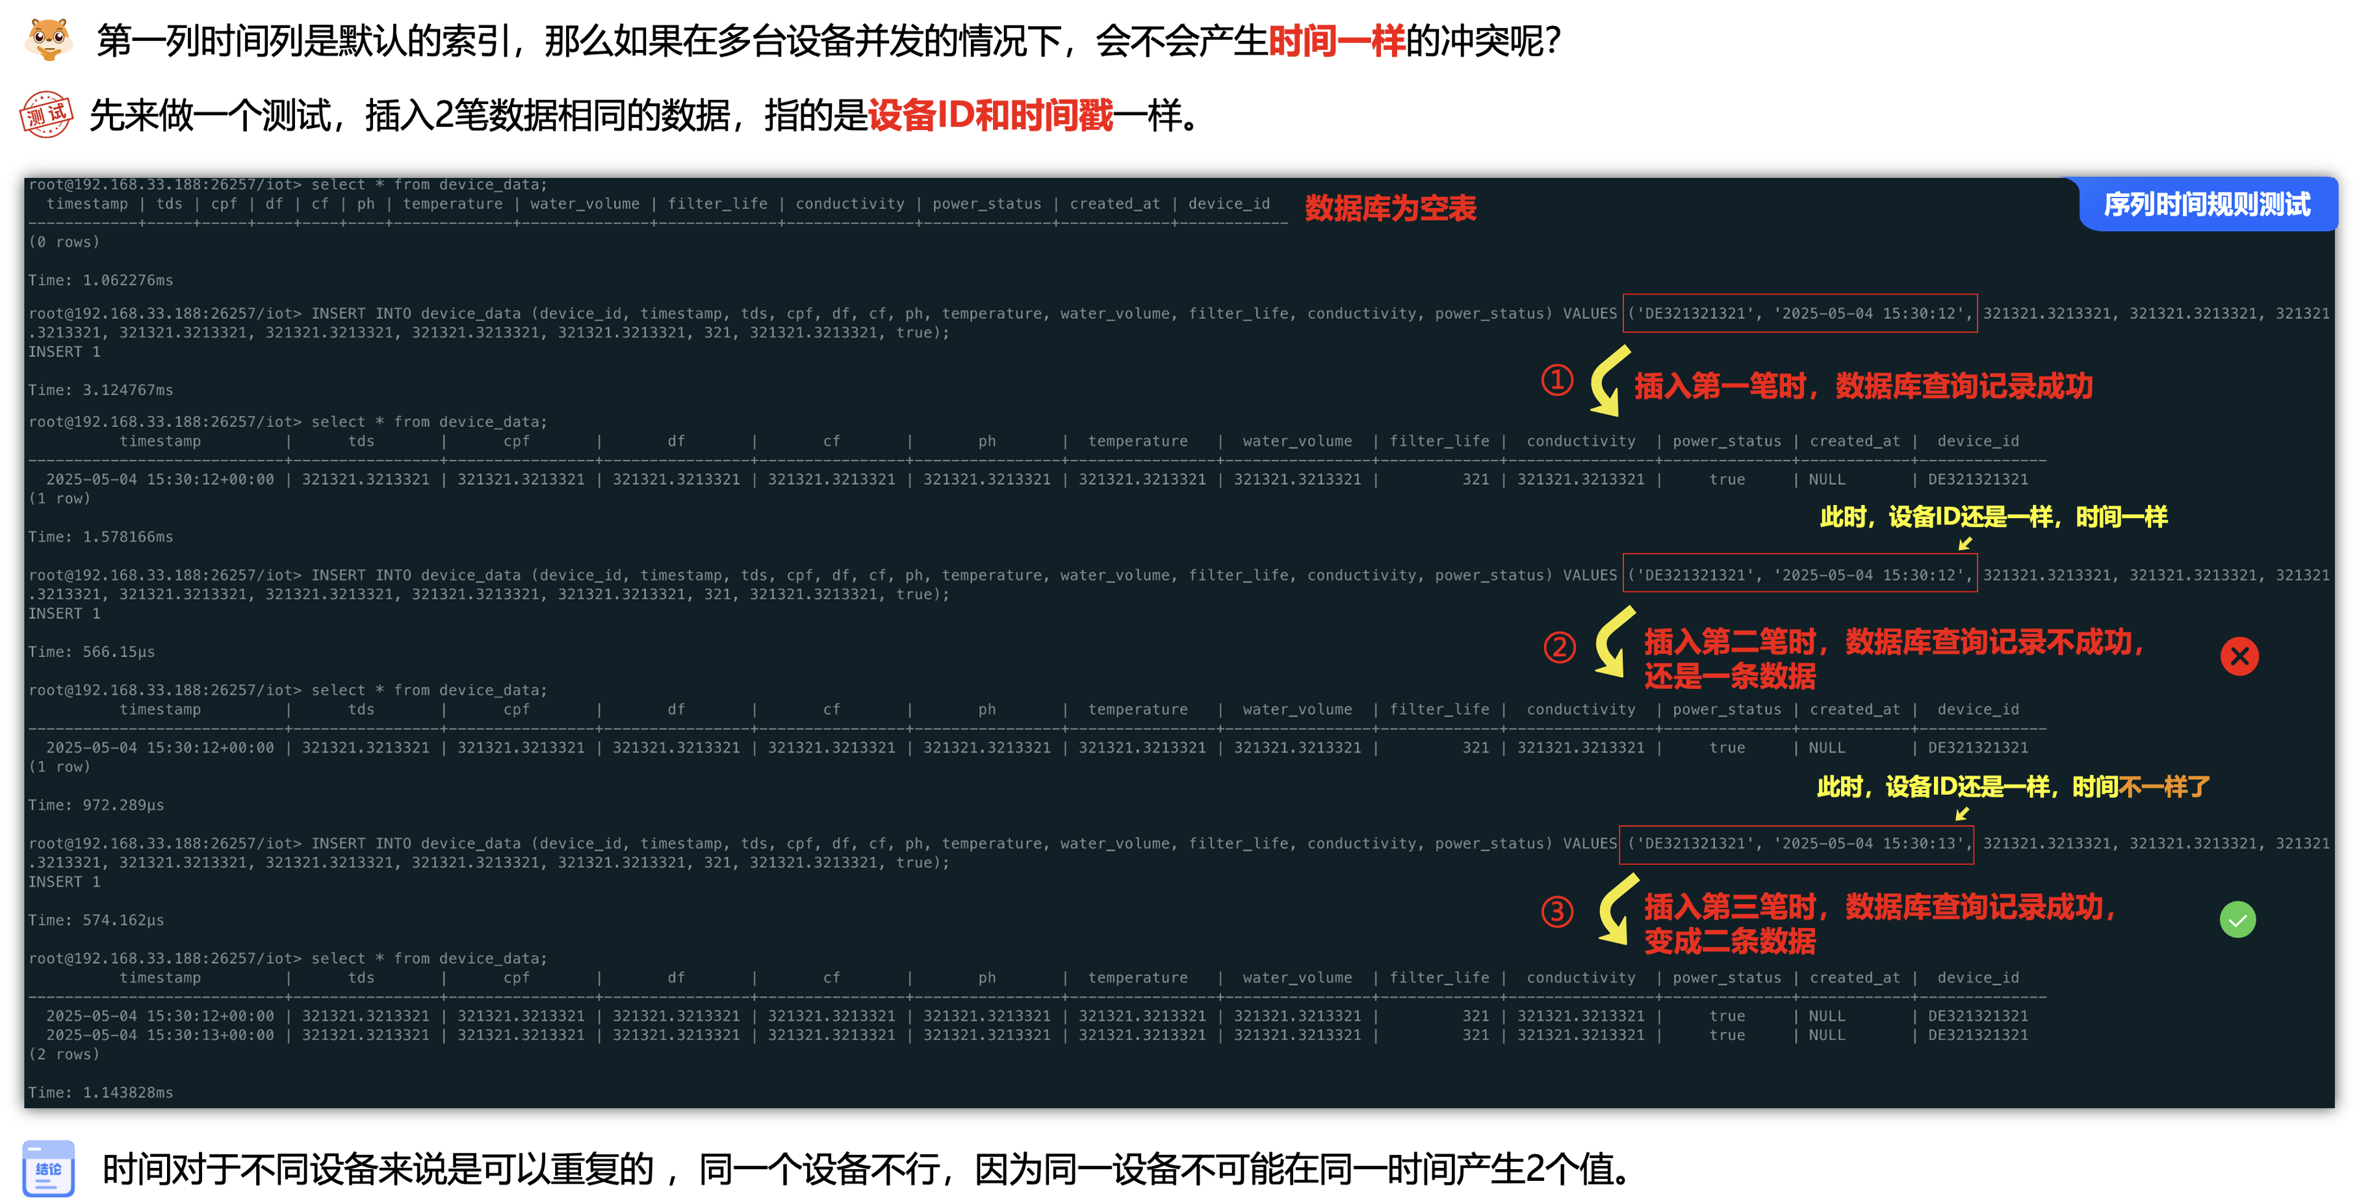Click the (2 rows) result line

[x=64, y=1054]
